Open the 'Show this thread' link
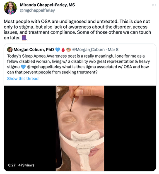The width and height of the screenshot is (159, 174). click(x=23, y=78)
